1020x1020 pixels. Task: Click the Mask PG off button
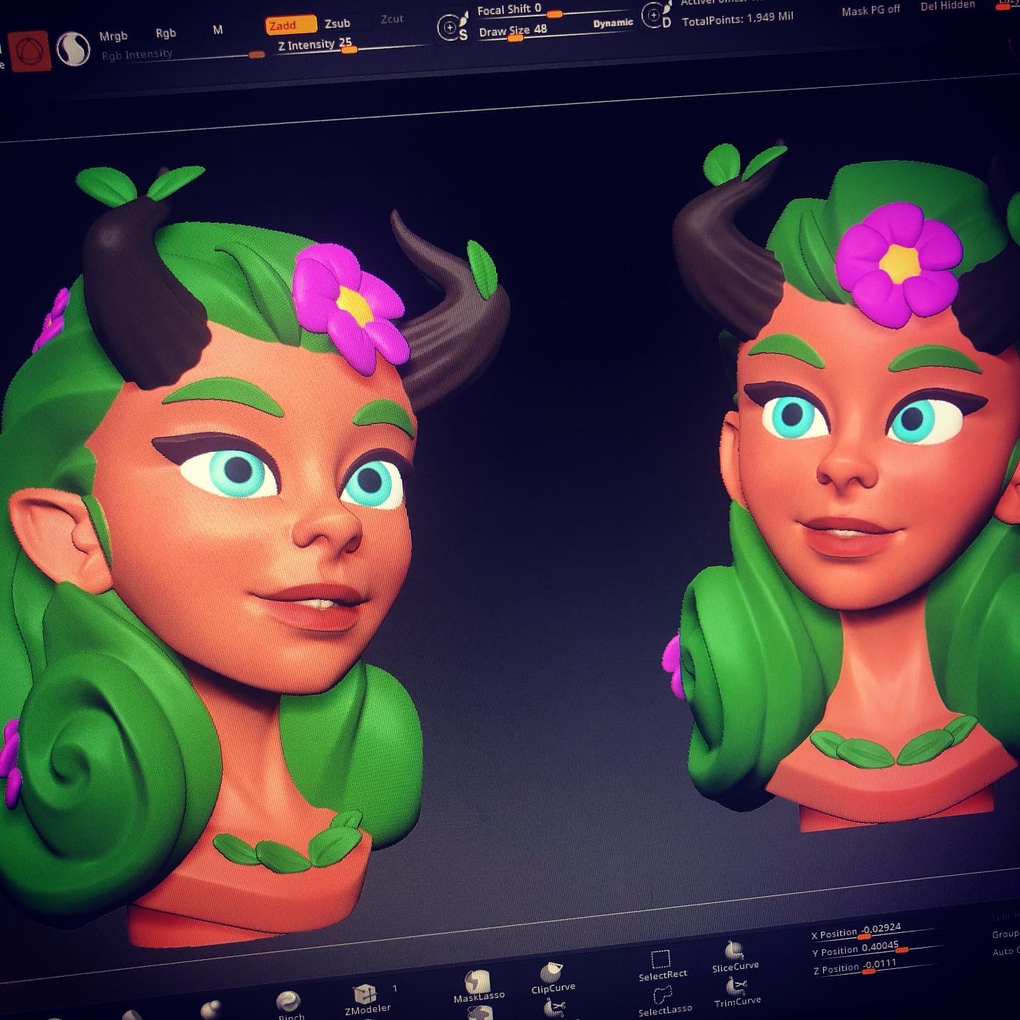coord(871,10)
